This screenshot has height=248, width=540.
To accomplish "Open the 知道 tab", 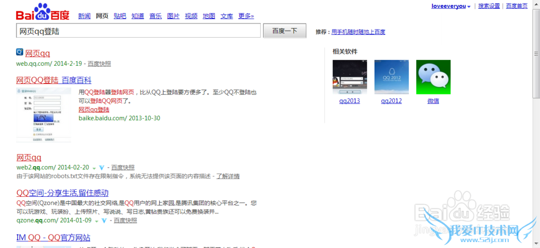I will [138, 16].
